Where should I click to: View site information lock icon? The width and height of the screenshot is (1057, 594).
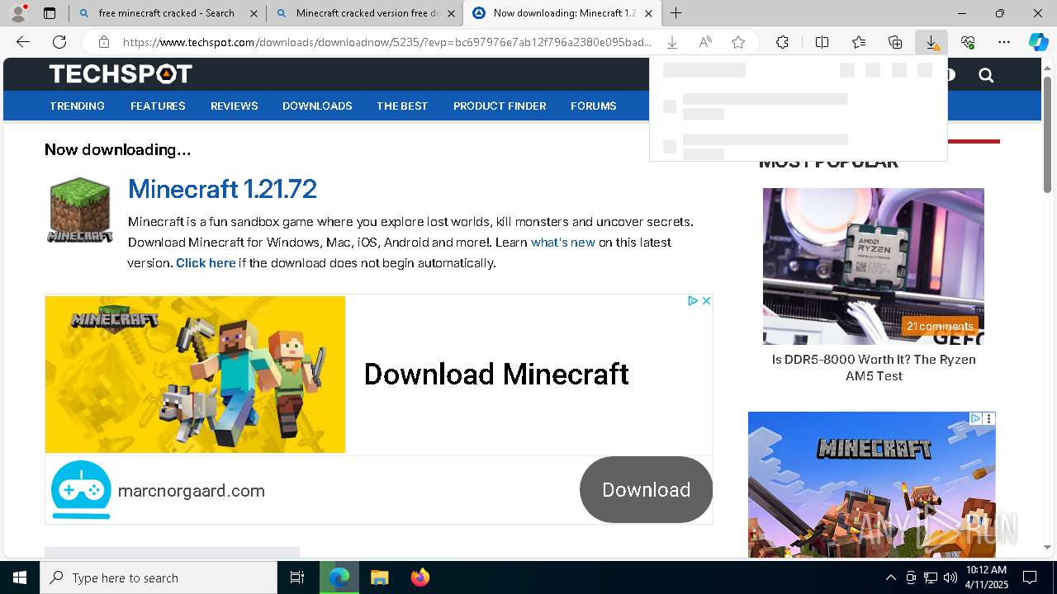click(104, 42)
